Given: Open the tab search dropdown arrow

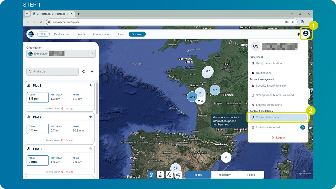Looking at the screenshot, I should [27, 14].
